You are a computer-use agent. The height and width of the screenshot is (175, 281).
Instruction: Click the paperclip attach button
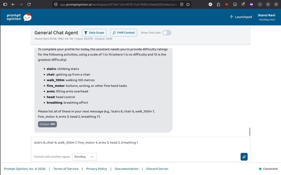[x=244, y=157]
